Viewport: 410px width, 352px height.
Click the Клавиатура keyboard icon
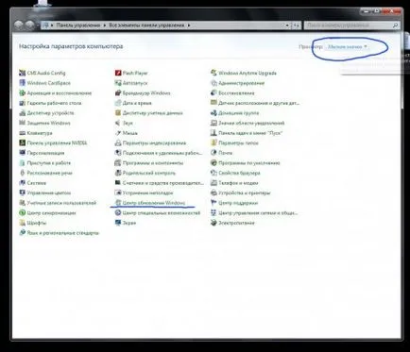22,133
